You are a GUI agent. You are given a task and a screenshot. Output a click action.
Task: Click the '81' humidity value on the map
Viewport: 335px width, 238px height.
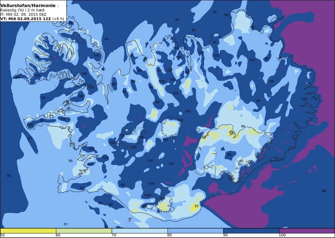point(66,224)
